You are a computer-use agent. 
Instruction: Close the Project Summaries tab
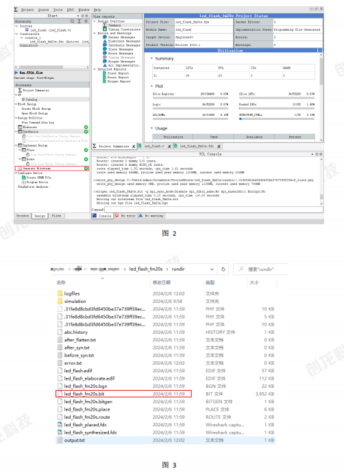point(134,146)
